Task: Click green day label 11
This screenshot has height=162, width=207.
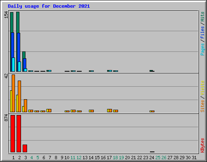Action: point(73,158)
